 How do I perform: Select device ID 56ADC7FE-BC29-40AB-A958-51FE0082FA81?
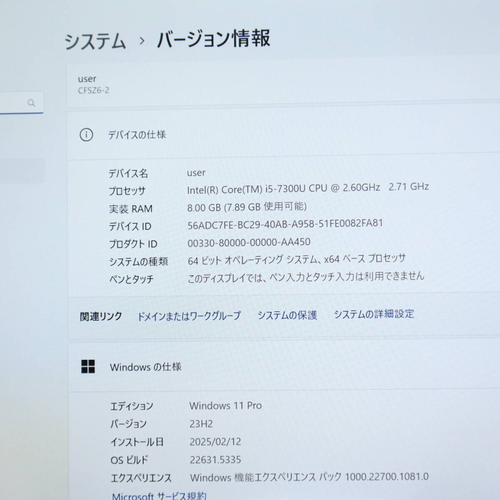coord(285,224)
